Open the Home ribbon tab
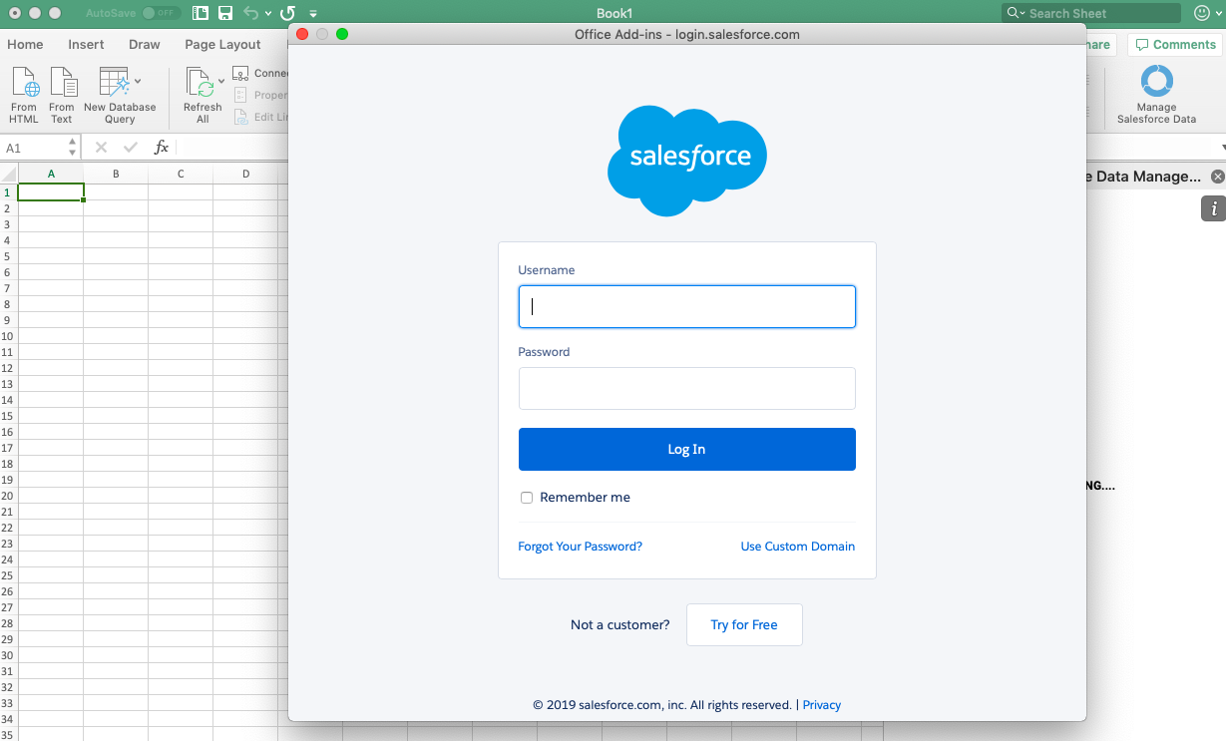This screenshot has width=1226, height=741. (x=25, y=44)
